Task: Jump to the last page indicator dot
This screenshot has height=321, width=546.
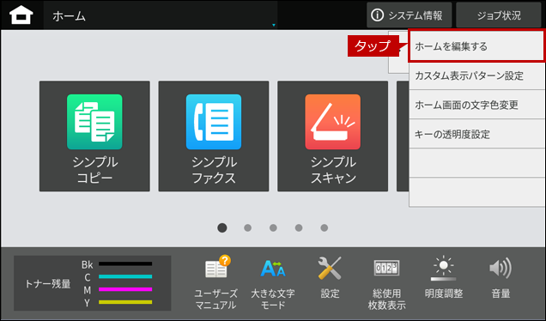Action: 325,227
